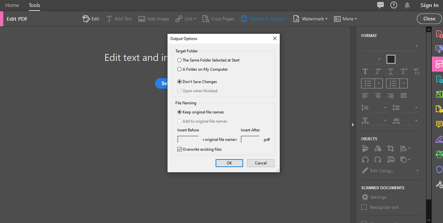Image resolution: width=443 pixels, height=223 pixels.
Task: Select the crop object icon
Action: pyautogui.click(x=390, y=148)
